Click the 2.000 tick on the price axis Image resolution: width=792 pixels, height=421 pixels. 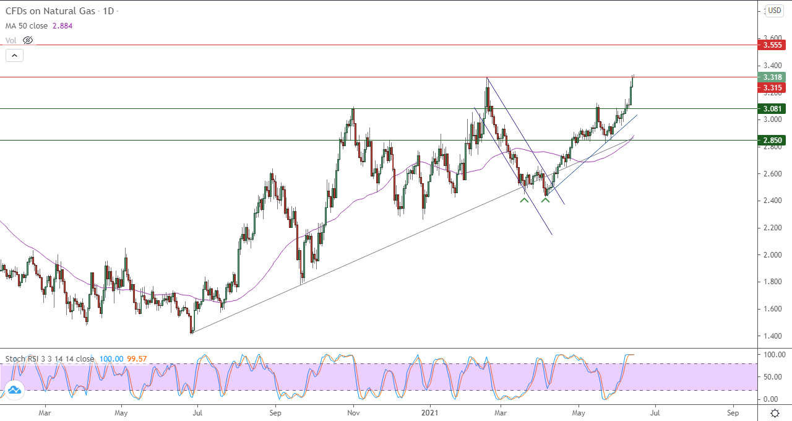click(772, 255)
